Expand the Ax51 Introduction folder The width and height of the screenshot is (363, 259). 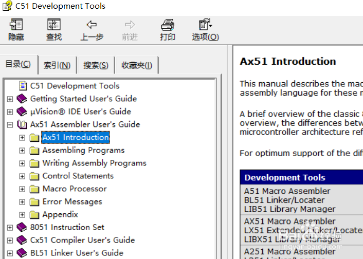pos(22,138)
